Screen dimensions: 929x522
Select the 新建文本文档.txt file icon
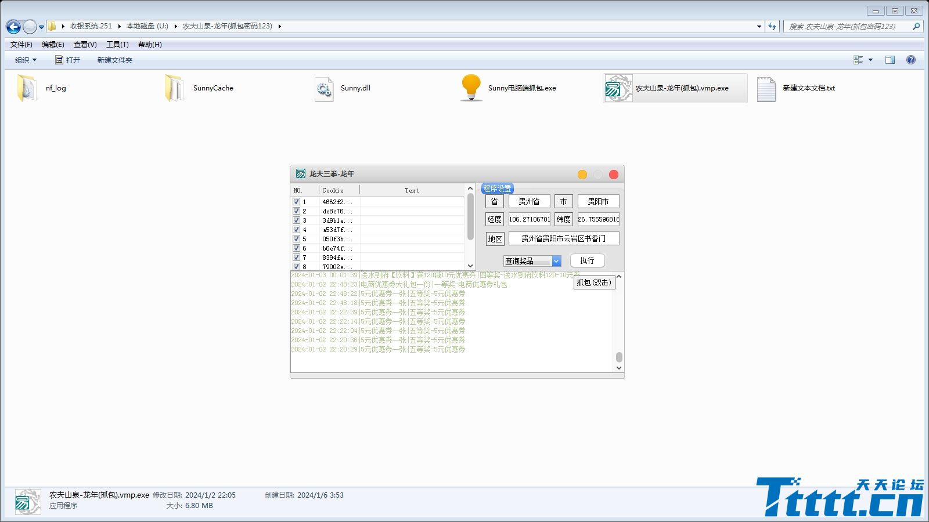[x=766, y=89]
